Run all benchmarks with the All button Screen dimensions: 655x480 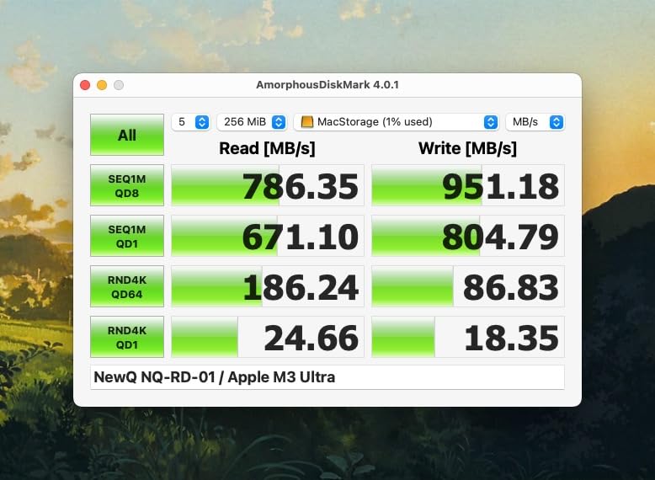[x=127, y=135]
